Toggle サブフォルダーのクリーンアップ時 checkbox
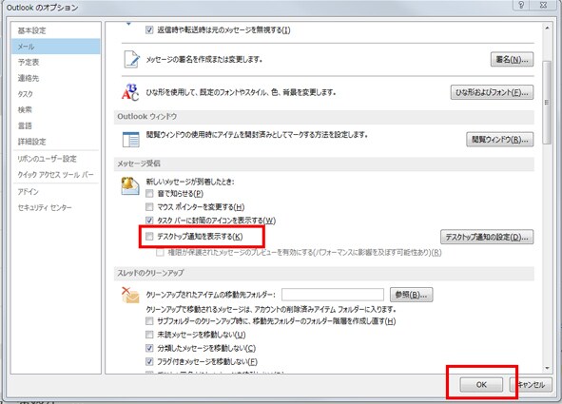This screenshot has height=404, width=562. point(149,321)
